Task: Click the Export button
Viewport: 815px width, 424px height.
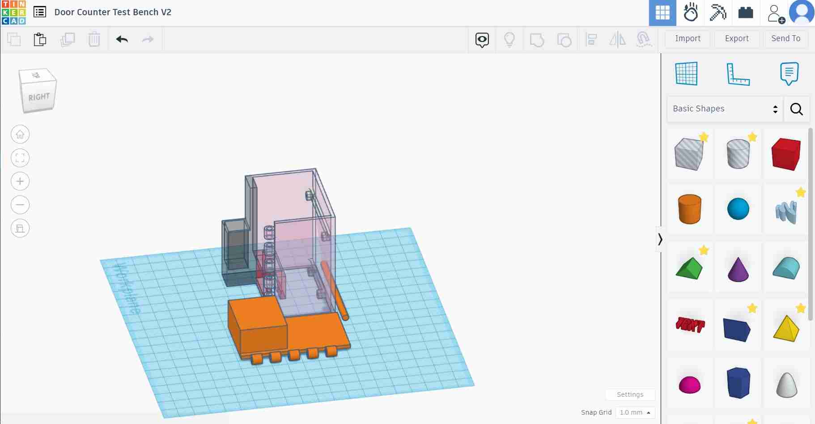Action: [736, 38]
